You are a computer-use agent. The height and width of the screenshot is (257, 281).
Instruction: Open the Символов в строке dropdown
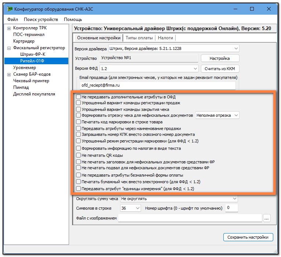coord(130,208)
